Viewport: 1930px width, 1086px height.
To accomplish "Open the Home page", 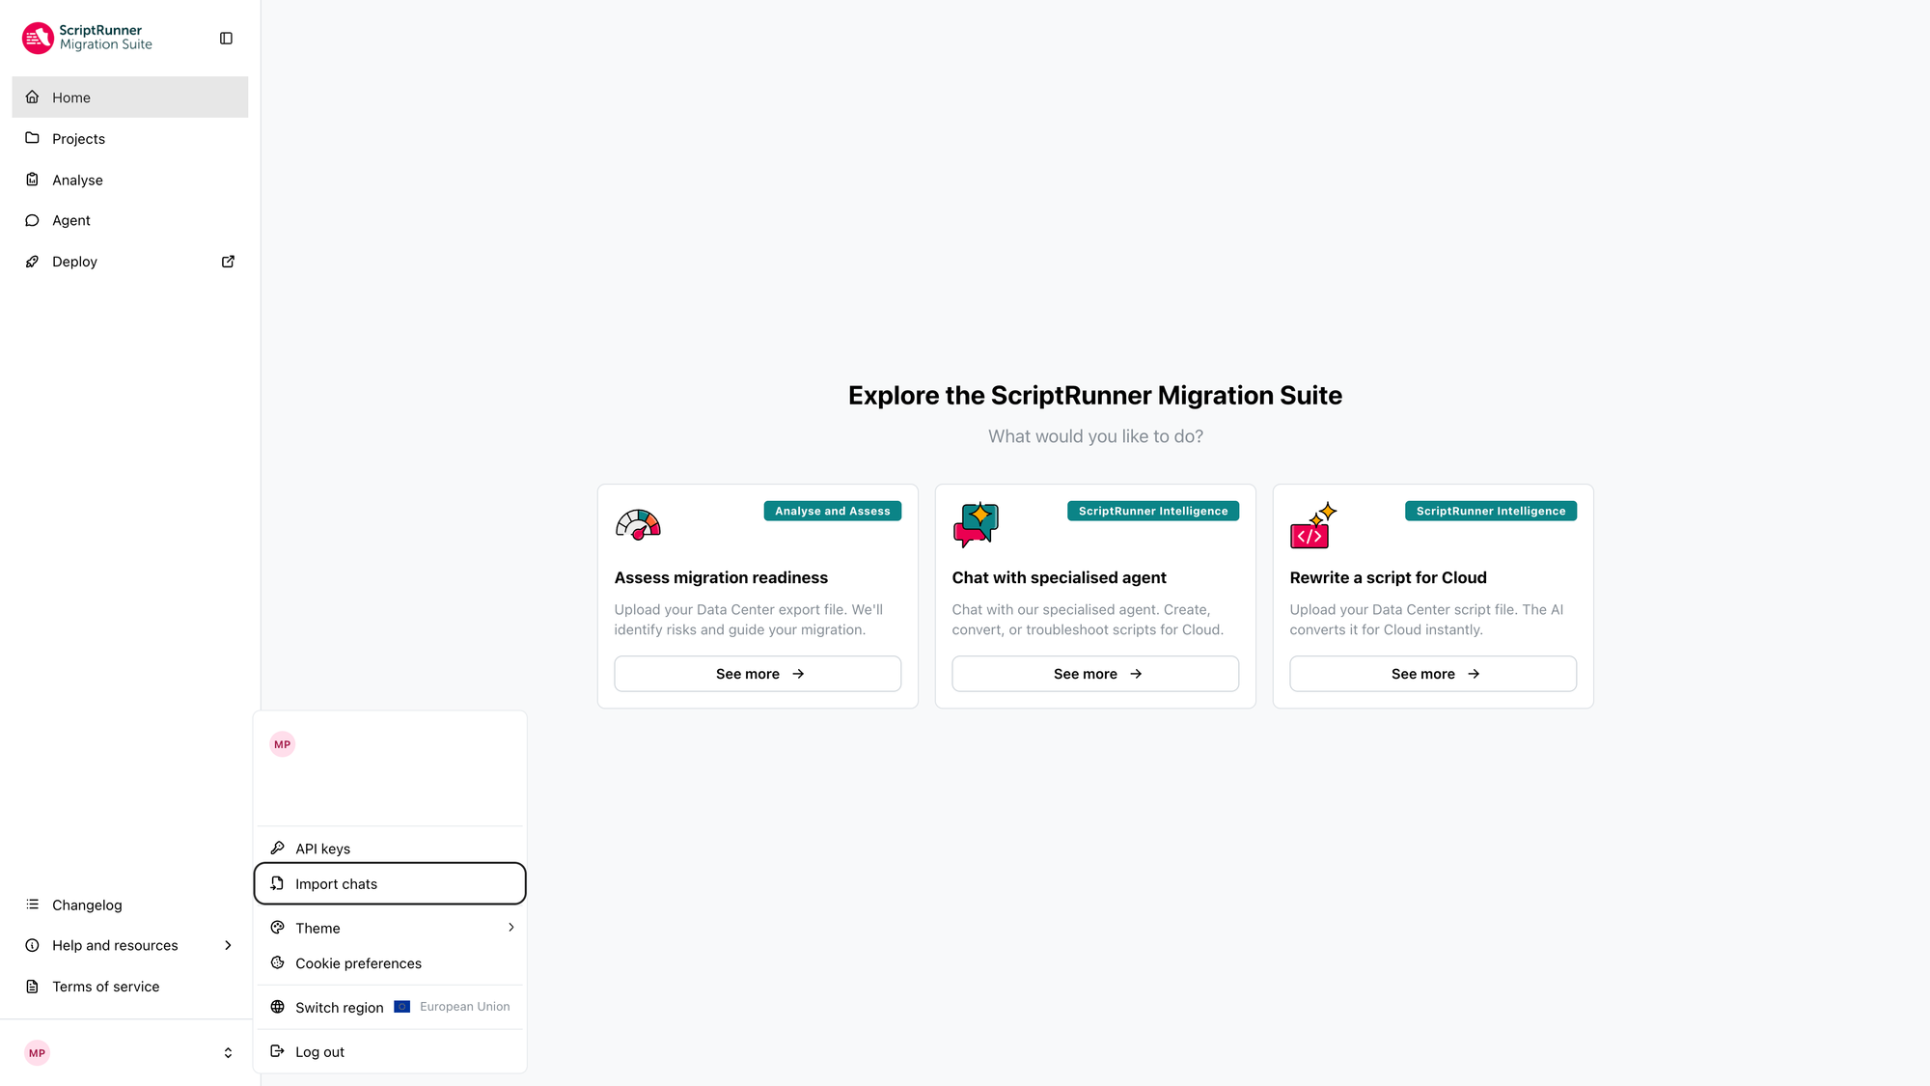I will [x=130, y=97].
